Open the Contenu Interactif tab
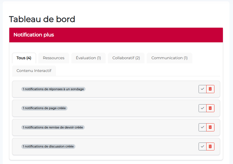 click(x=34, y=71)
